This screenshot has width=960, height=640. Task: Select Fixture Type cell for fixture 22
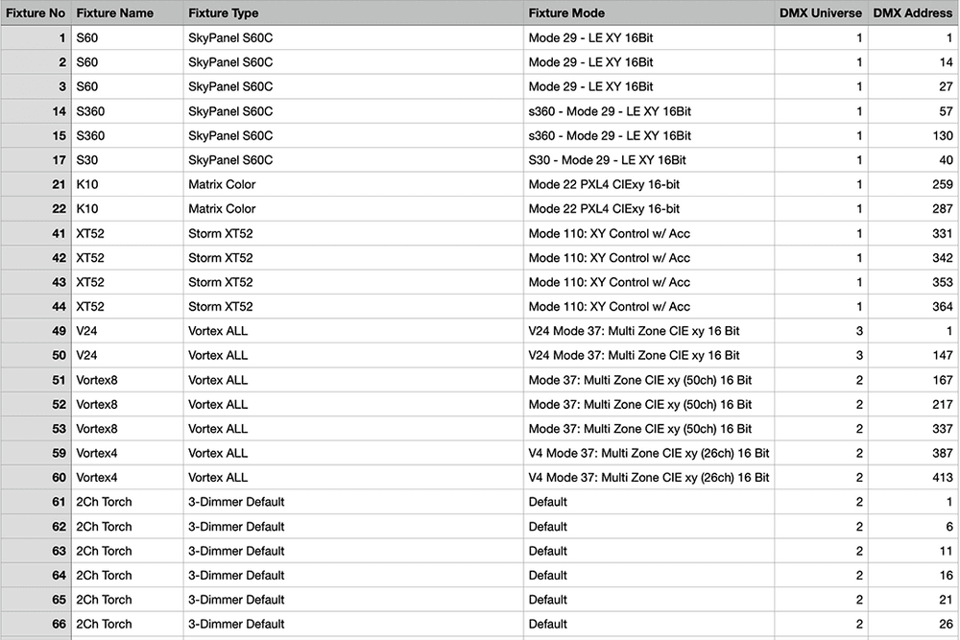point(353,208)
